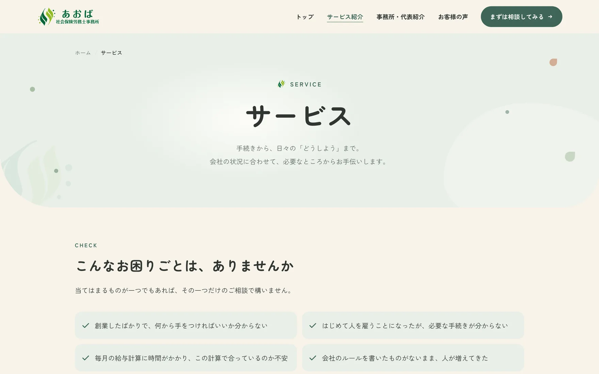Go to 事務所・代表紹介 page
599x374 pixels.
coord(400,17)
